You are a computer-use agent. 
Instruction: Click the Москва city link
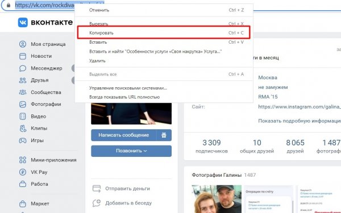pyautogui.click(x=268, y=78)
